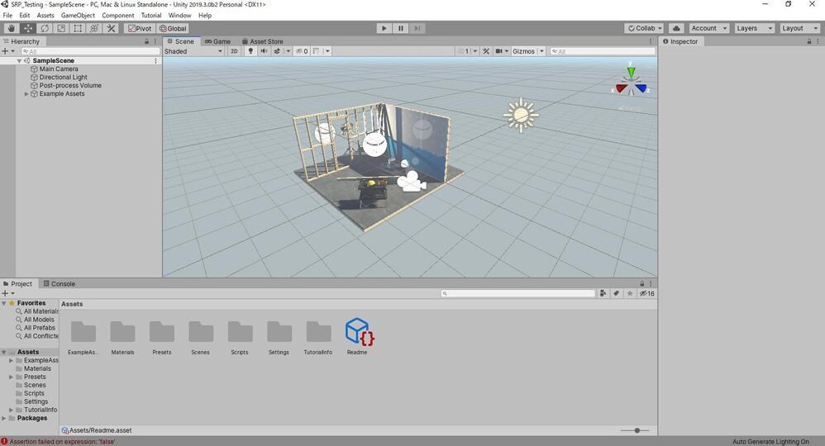This screenshot has height=446, width=825.
Task: Toggle scene effects (skybox, fog)
Action: pyautogui.click(x=277, y=51)
